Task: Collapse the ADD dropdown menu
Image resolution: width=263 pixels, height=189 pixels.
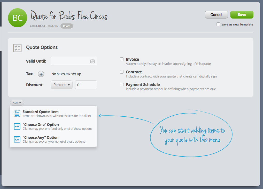Action: (x=17, y=103)
